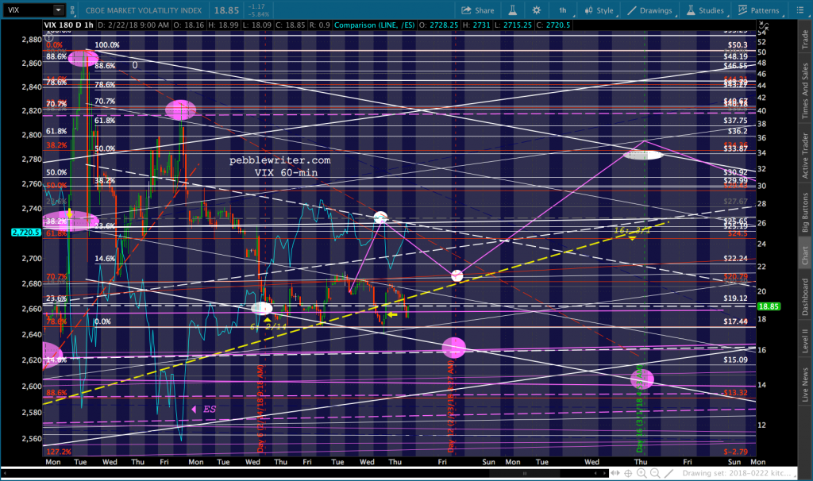Click the horizontal time scrollbar thumb
The image size is (813, 481).
pos(525,473)
